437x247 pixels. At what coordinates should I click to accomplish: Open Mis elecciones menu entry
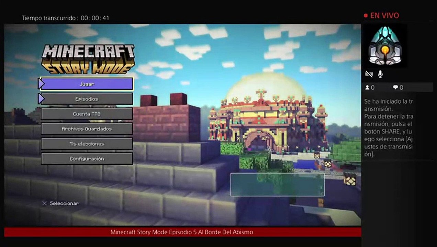pyautogui.click(x=87, y=144)
